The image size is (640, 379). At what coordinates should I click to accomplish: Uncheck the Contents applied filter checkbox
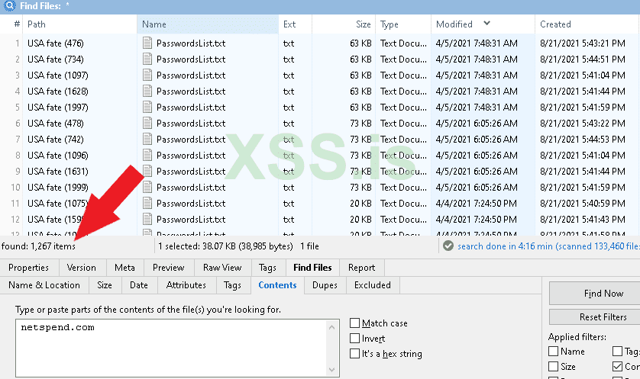pos(618,366)
